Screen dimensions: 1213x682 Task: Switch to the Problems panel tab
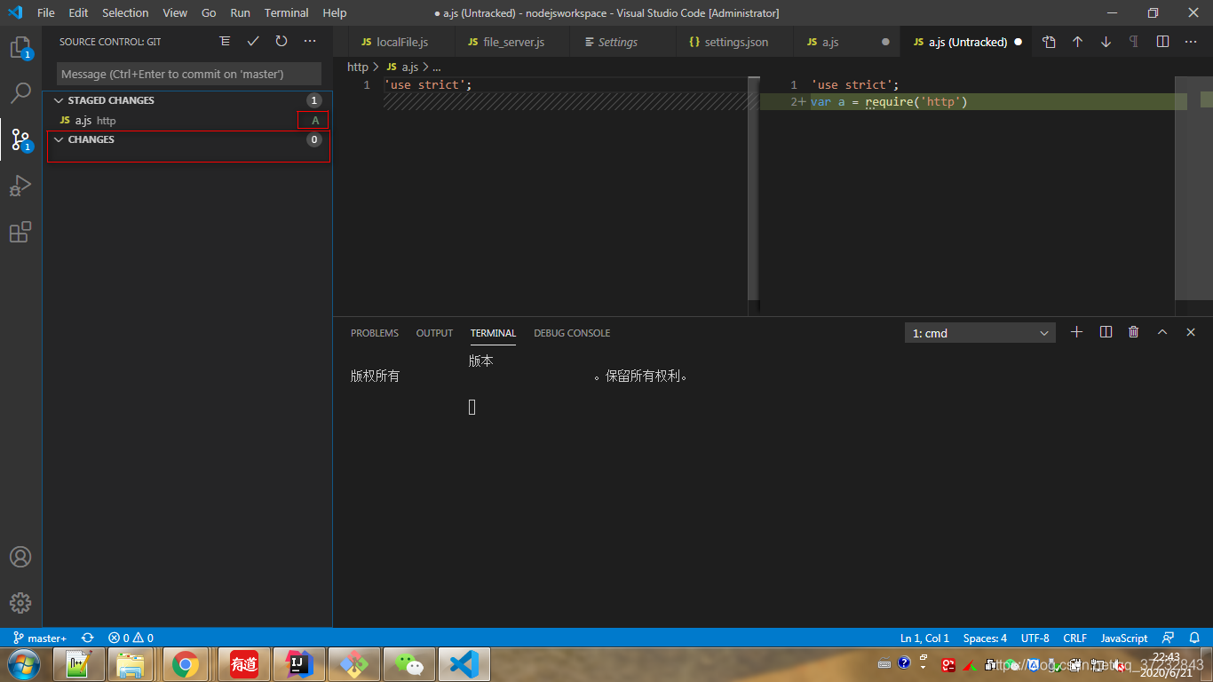[x=375, y=333]
